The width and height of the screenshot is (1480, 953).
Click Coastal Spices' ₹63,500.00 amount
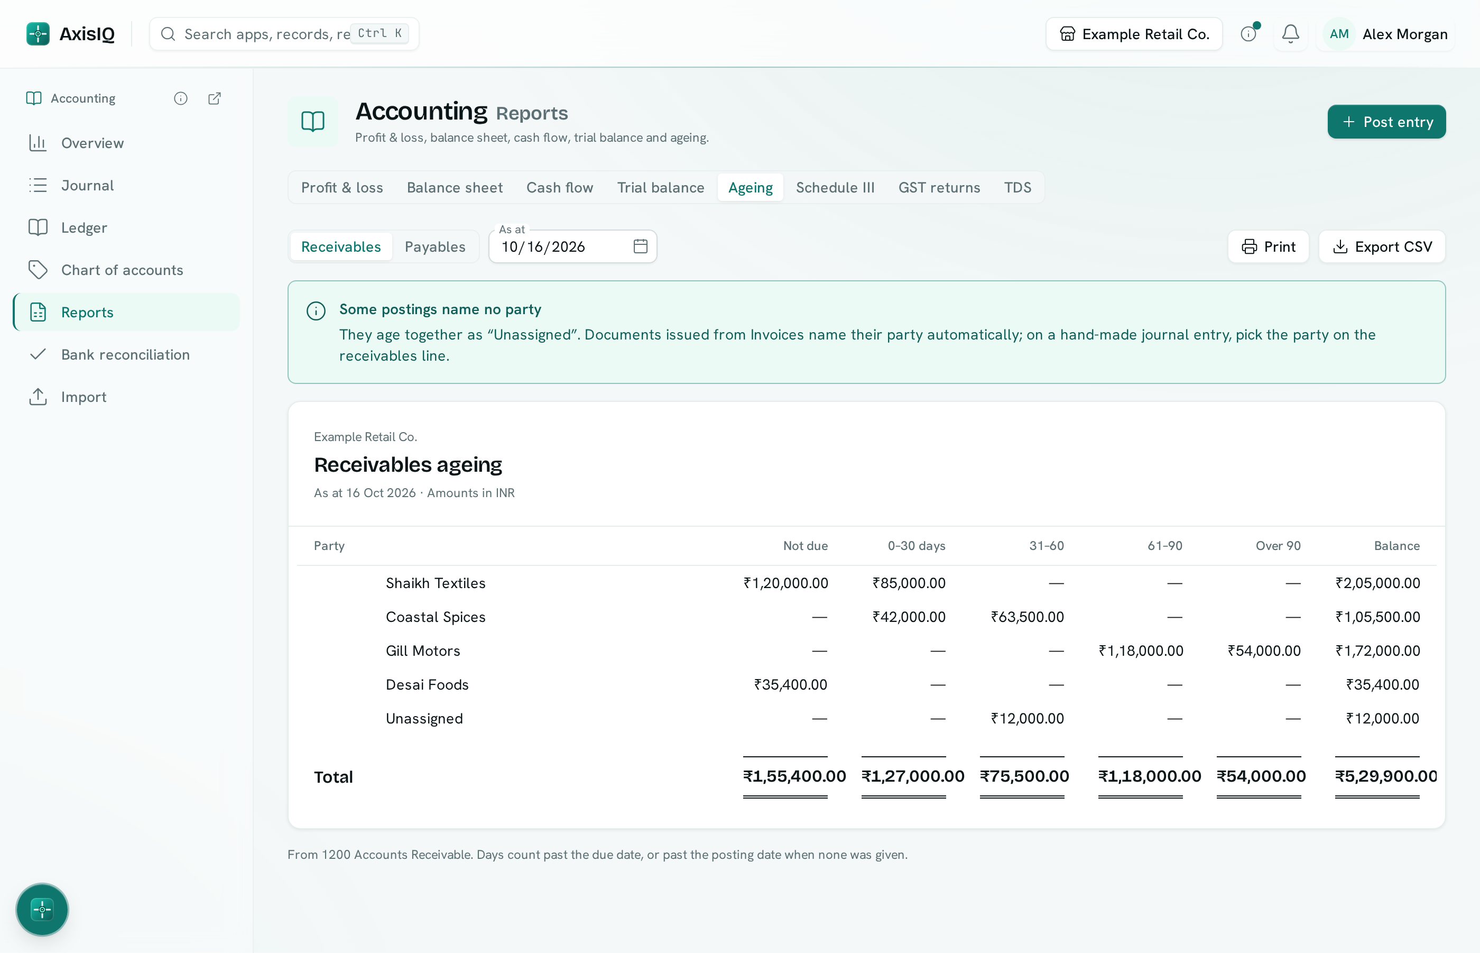(x=1028, y=617)
